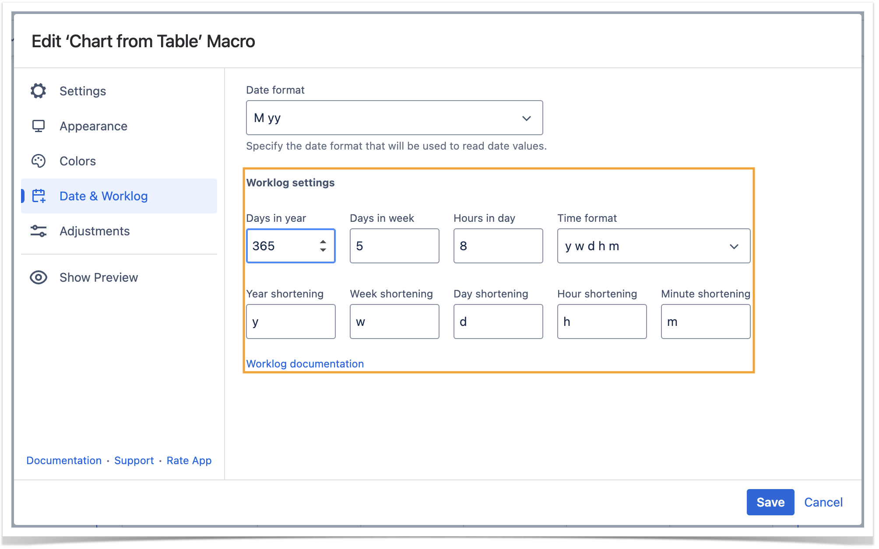Screen dimensions: 879x549
Task: Switch to the Appearance tab
Action: click(x=93, y=126)
